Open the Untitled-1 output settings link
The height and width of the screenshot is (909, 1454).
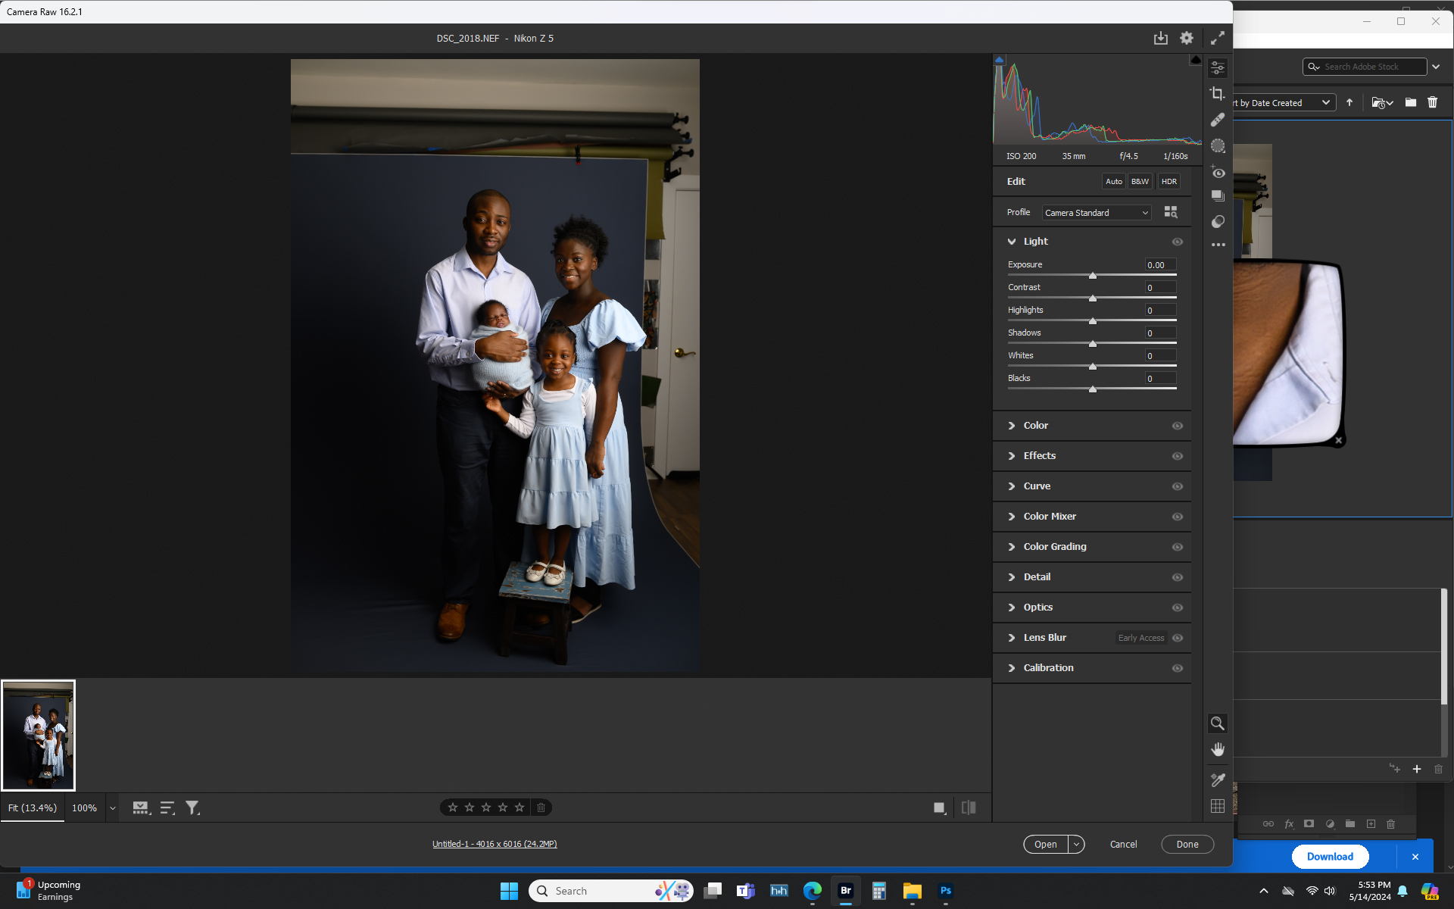point(495,843)
